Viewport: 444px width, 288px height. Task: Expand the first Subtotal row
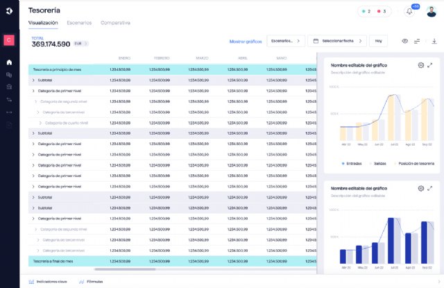[33, 80]
